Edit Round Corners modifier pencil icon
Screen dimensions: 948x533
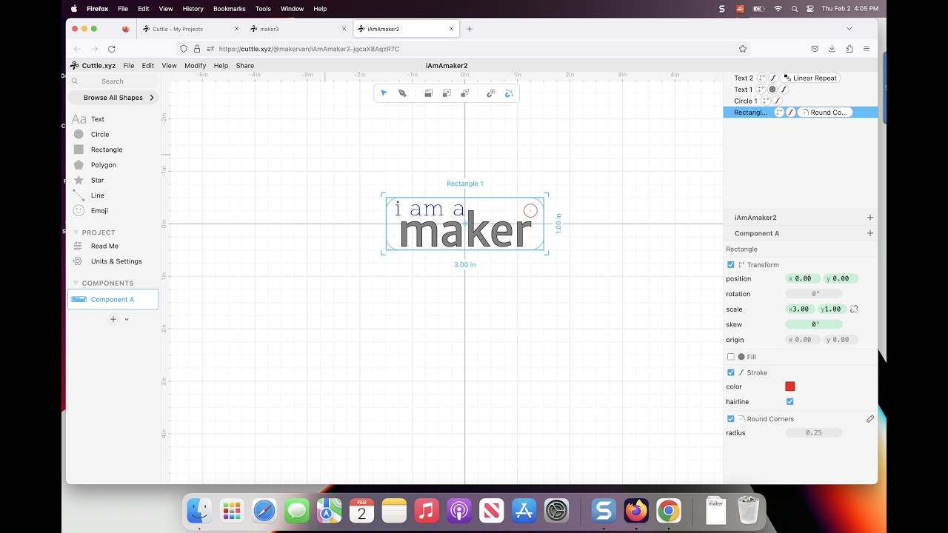870,419
